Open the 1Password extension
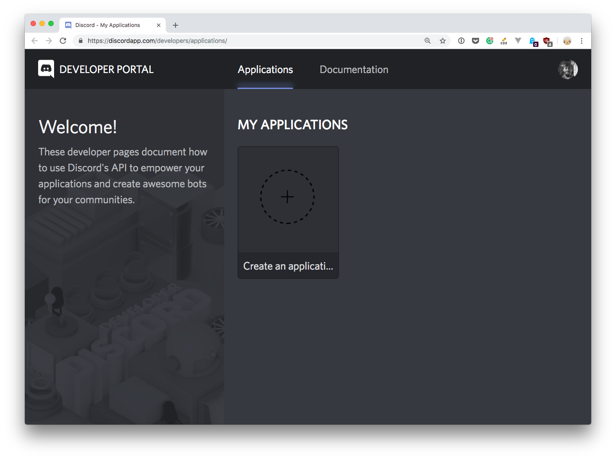This screenshot has height=460, width=616. click(461, 41)
